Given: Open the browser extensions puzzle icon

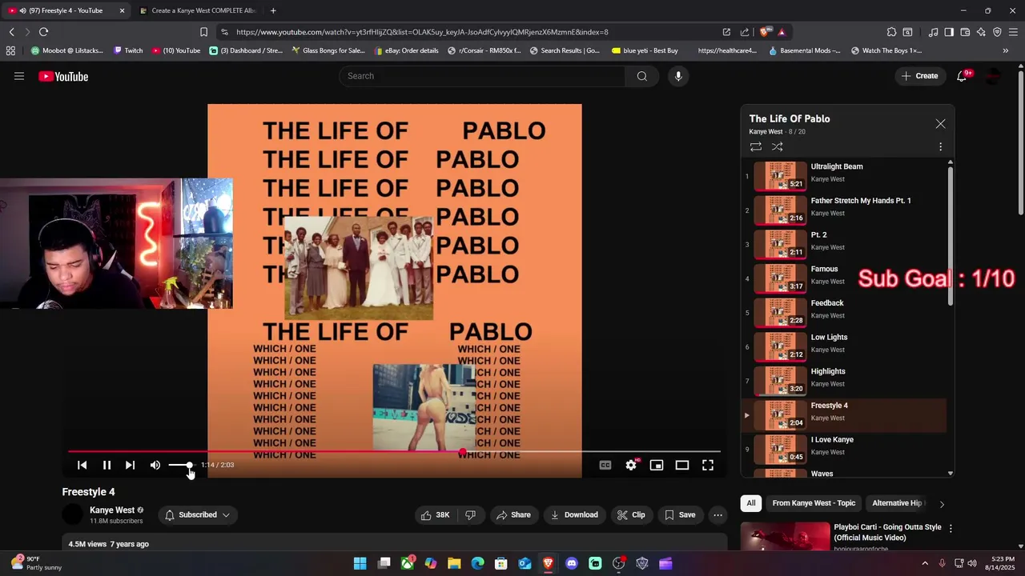Looking at the screenshot, I should point(891,32).
